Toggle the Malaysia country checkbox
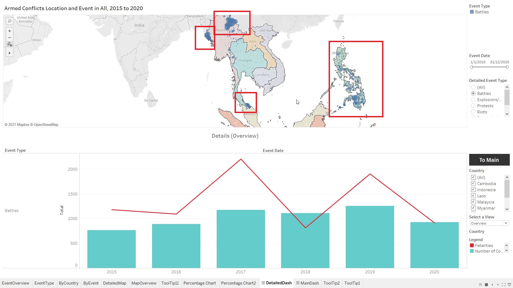Viewport: 513px width, 288px height. click(473, 202)
